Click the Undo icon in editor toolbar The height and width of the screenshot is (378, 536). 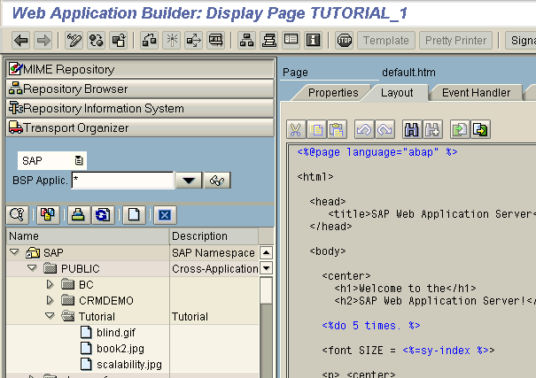tap(364, 129)
